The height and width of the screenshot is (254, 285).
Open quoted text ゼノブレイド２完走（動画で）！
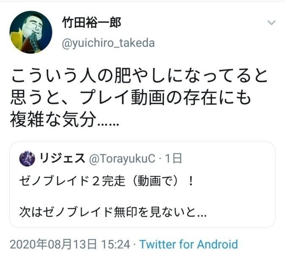(107, 181)
